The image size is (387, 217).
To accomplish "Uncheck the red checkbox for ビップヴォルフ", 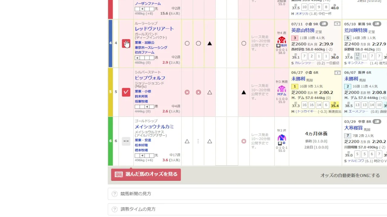I will point(126,92).
